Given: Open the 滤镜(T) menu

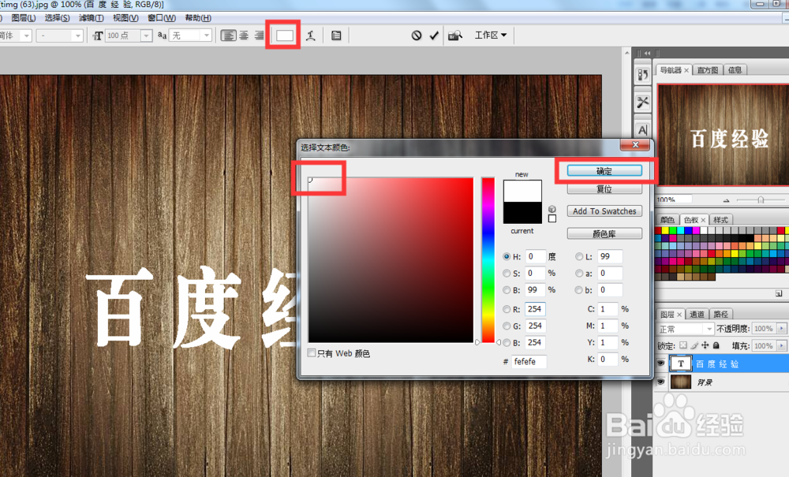Looking at the screenshot, I should (x=91, y=18).
